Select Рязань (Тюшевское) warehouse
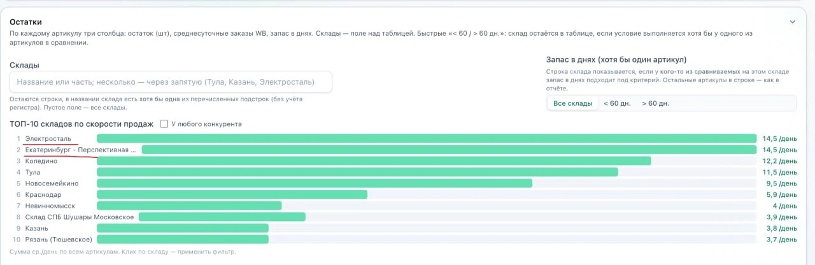 tap(59, 240)
